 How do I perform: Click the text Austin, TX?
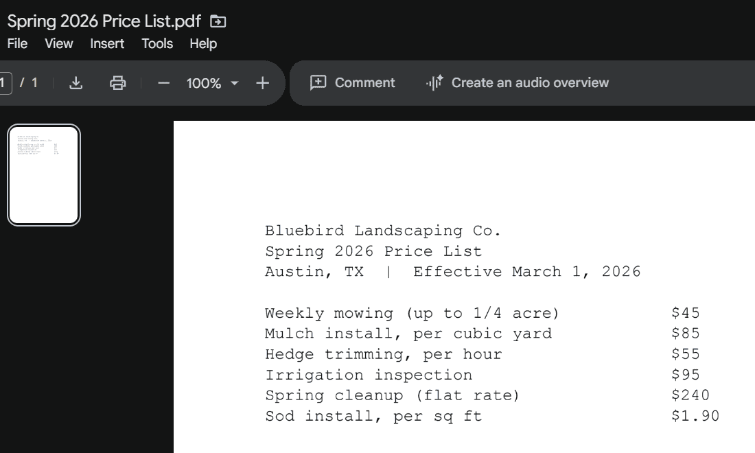pyautogui.click(x=314, y=272)
